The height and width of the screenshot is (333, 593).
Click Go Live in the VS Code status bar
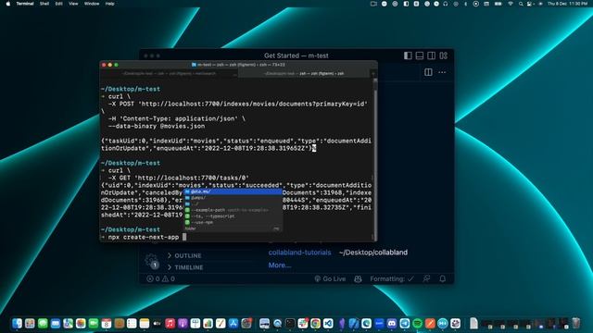330,278
